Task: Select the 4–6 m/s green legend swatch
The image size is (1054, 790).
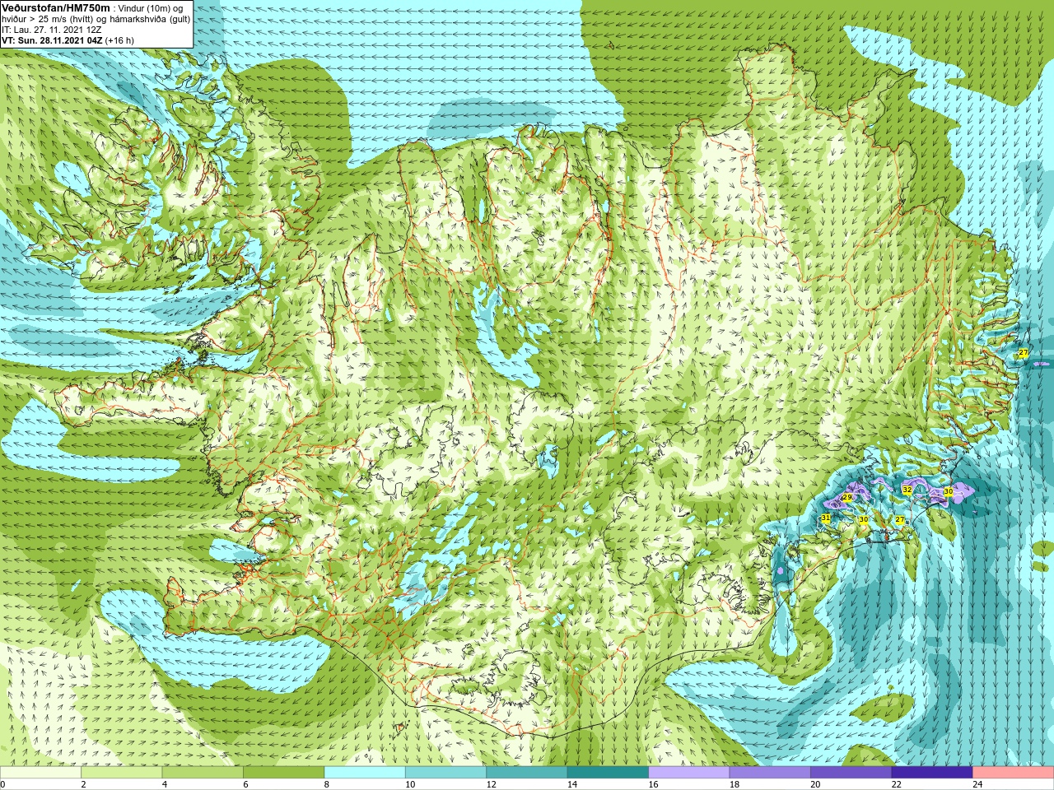Action: click(203, 773)
